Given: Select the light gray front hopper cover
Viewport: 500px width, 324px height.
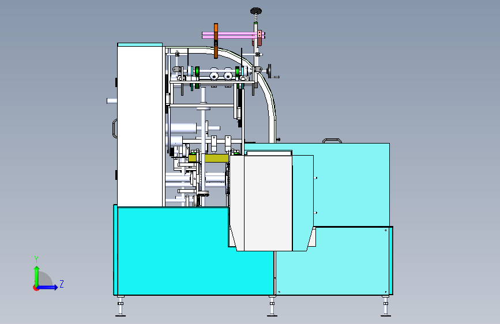Looking at the screenshot, I should pyautogui.click(x=261, y=202).
